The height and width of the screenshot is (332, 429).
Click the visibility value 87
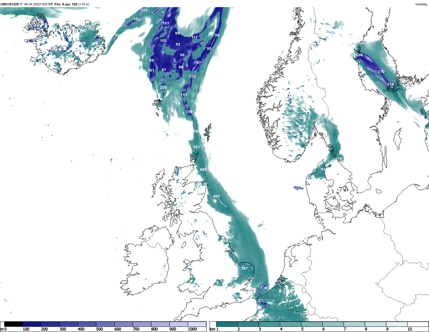coord(164,70)
